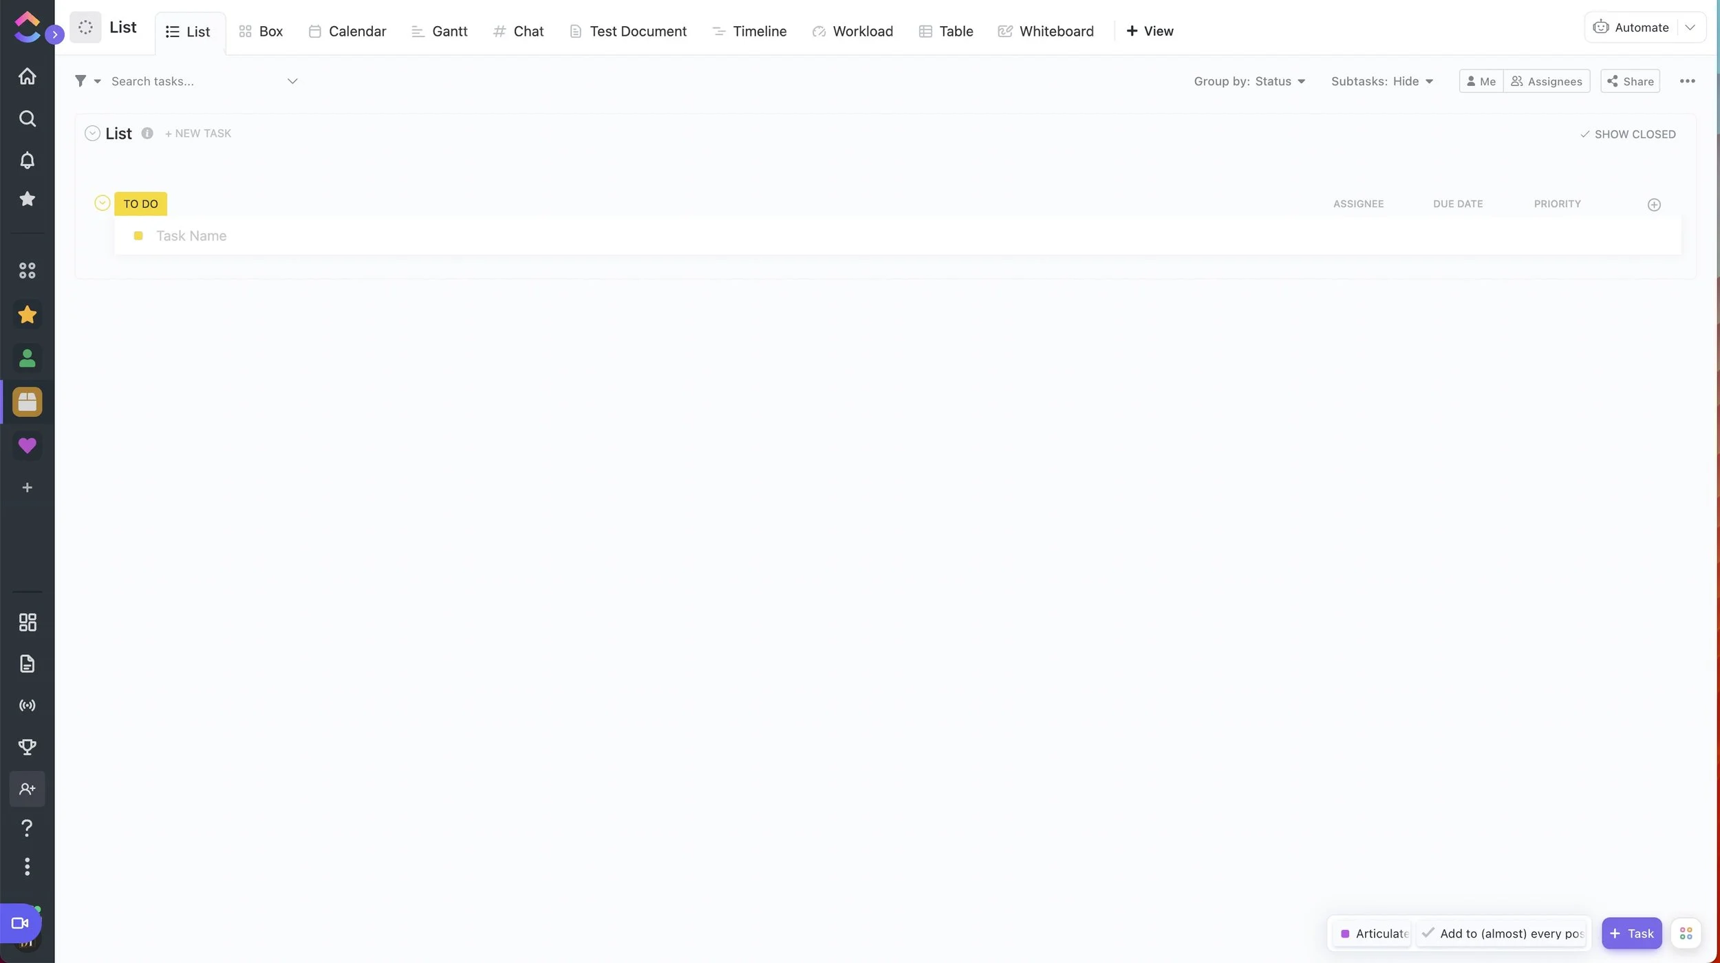Expand the Group by Status dropdown
This screenshot has height=963, width=1720.
1249,81
